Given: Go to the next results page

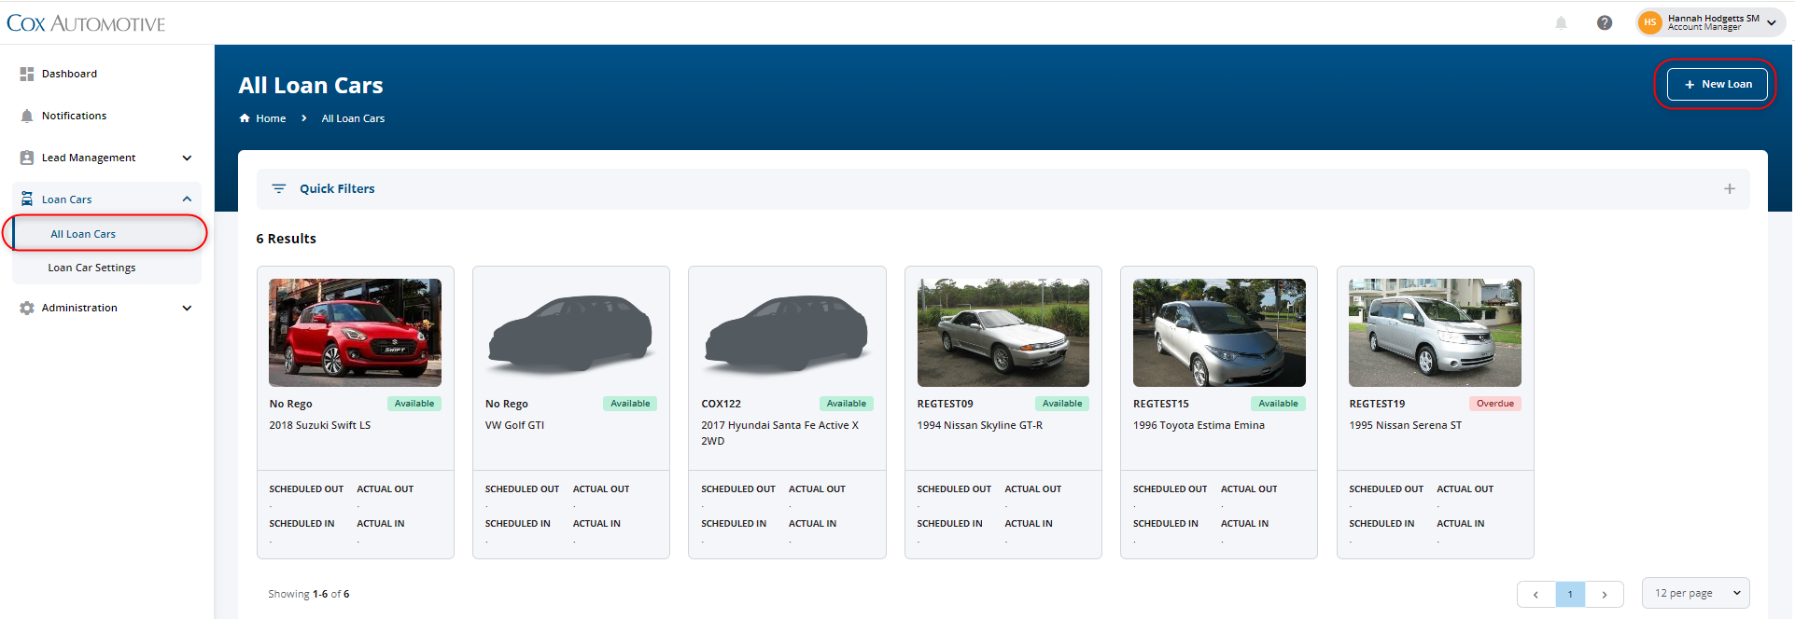Looking at the screenshot, I should (1605, 594).
